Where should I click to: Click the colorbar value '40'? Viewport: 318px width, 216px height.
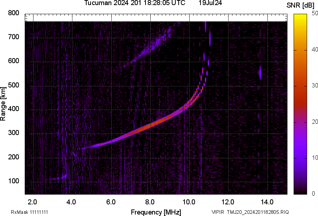[315, 50]
